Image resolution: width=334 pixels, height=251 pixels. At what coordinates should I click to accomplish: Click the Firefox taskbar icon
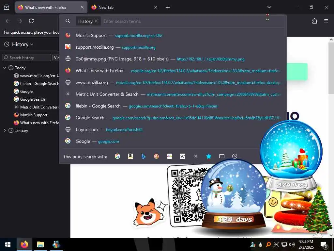(24, 244)
